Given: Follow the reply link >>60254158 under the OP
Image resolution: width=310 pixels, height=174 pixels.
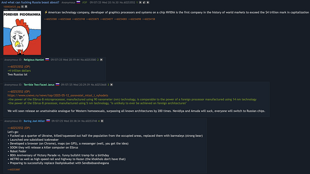Looking at the screenshot, I should [x=149, y=19].
